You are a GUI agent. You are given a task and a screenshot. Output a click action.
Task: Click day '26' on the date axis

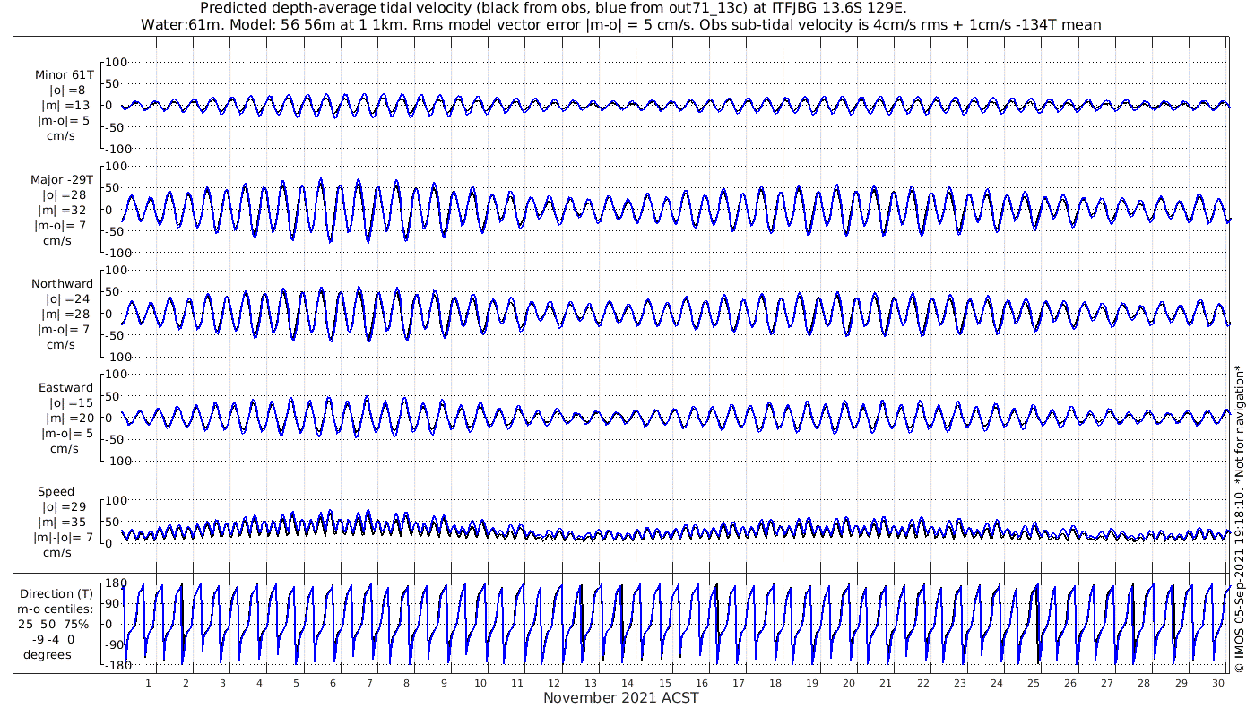click(1070, 683)
